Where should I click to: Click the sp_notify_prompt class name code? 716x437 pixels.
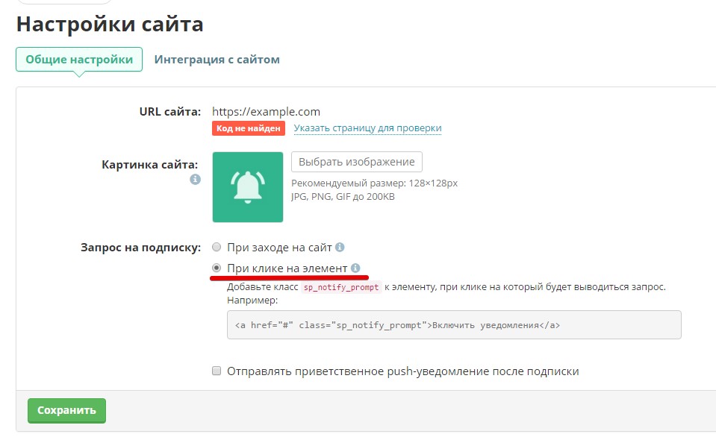click(341, 287)
